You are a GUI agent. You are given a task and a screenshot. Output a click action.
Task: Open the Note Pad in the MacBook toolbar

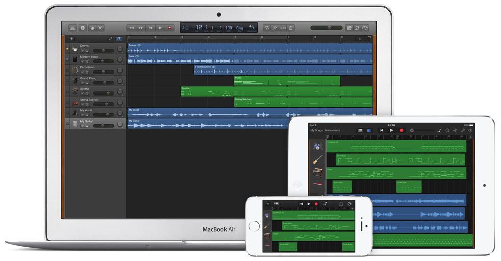click(349, 28)
